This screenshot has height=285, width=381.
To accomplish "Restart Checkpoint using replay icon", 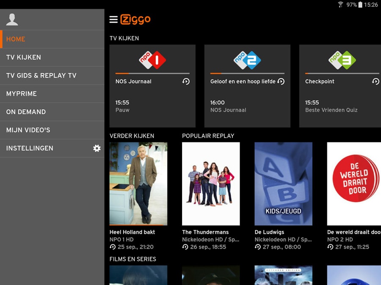I will pos(375,81).
